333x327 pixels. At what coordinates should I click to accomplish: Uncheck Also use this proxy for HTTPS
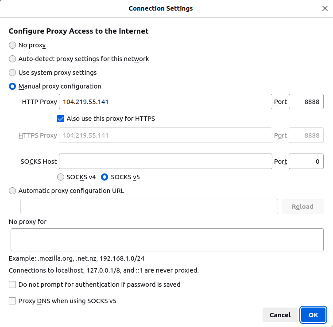point(61,119)
